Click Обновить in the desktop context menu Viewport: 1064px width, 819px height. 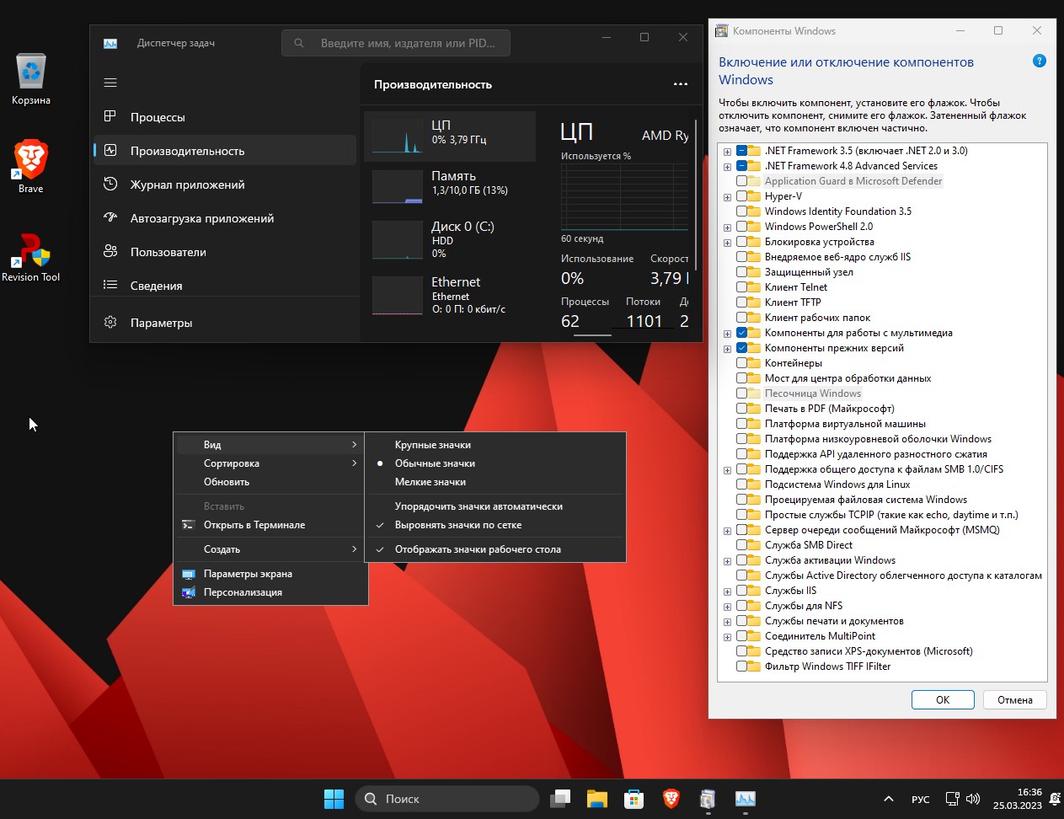click(x=270, y=482)
